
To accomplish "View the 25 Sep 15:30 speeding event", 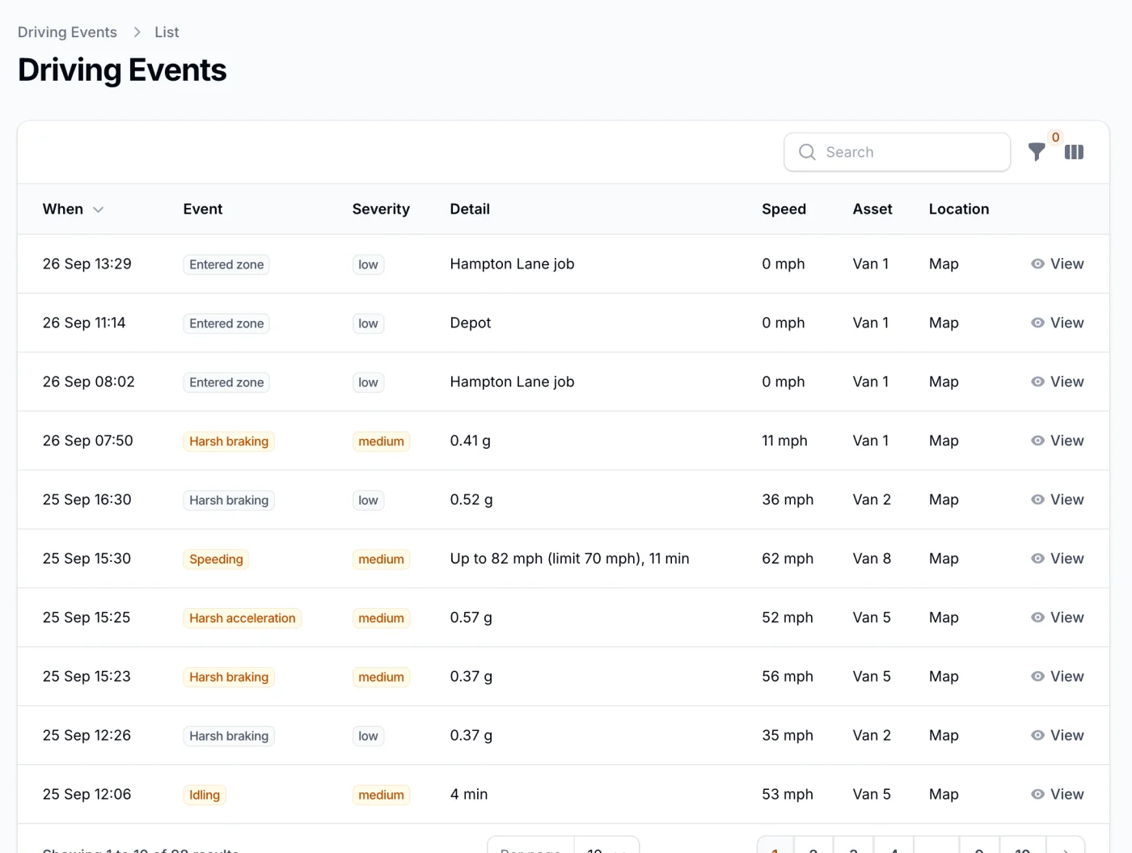I will (x=1058, y=559).
